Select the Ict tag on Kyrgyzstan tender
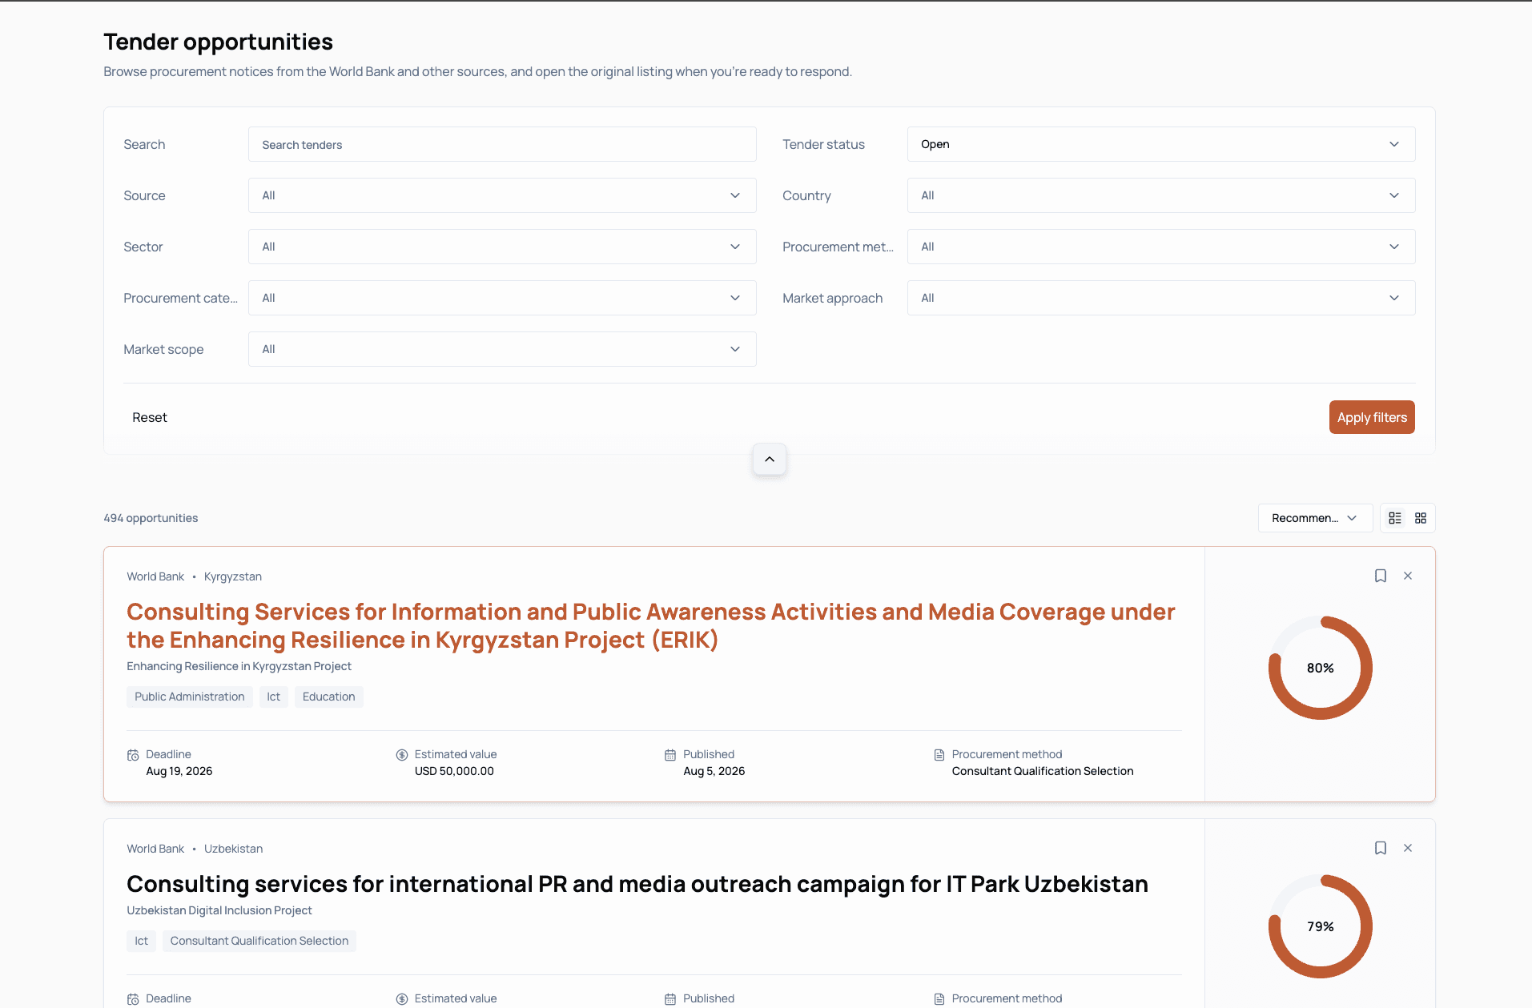 (274, 697)
